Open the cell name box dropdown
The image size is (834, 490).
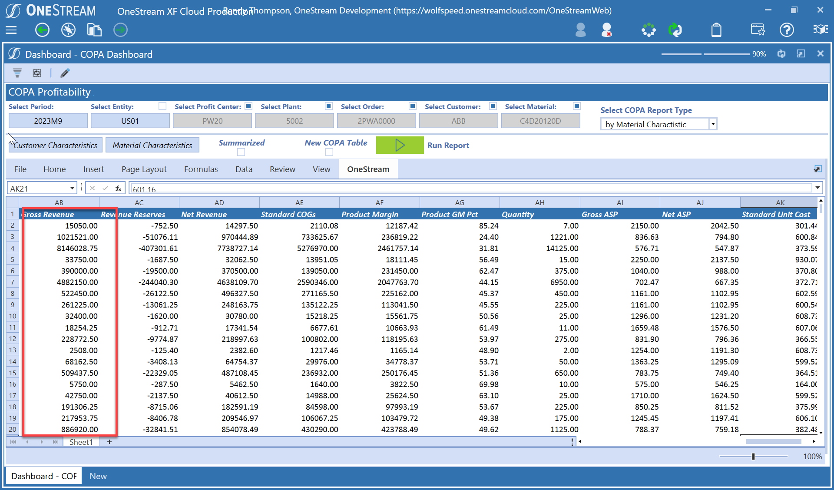click(72, 188)
